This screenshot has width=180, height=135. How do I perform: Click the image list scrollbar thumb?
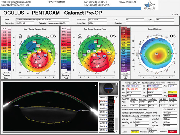coord(116,124)
